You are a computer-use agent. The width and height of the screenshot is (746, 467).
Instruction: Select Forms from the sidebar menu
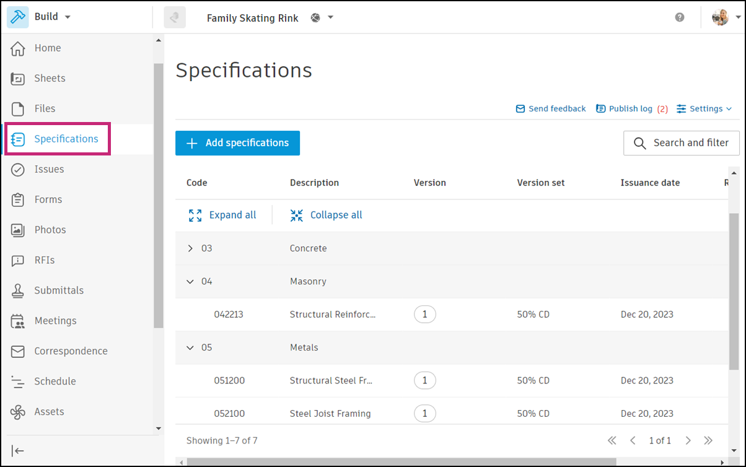point(48,199)
